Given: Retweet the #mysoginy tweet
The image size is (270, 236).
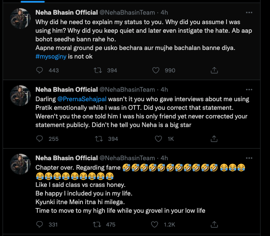Looking at the screenshot, I should 98,70.
